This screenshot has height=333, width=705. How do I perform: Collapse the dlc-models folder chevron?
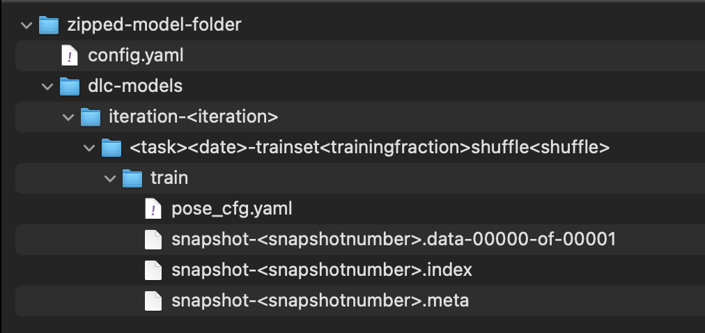(47, 86)
